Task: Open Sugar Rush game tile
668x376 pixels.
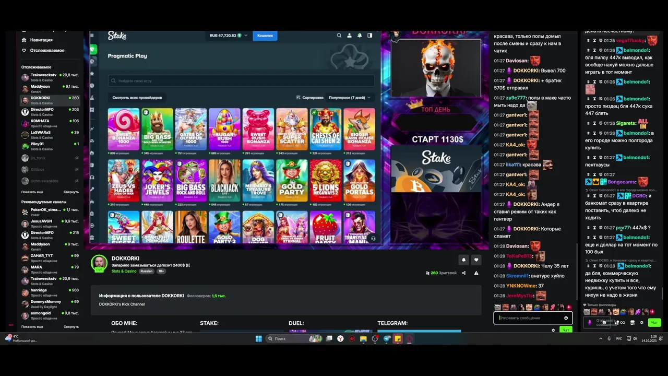Action: coord(224,129)
